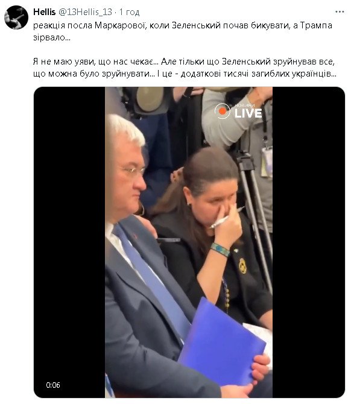Click the 0:06 video duration badge
The image size is (351, 404).
tap(53, 385)
